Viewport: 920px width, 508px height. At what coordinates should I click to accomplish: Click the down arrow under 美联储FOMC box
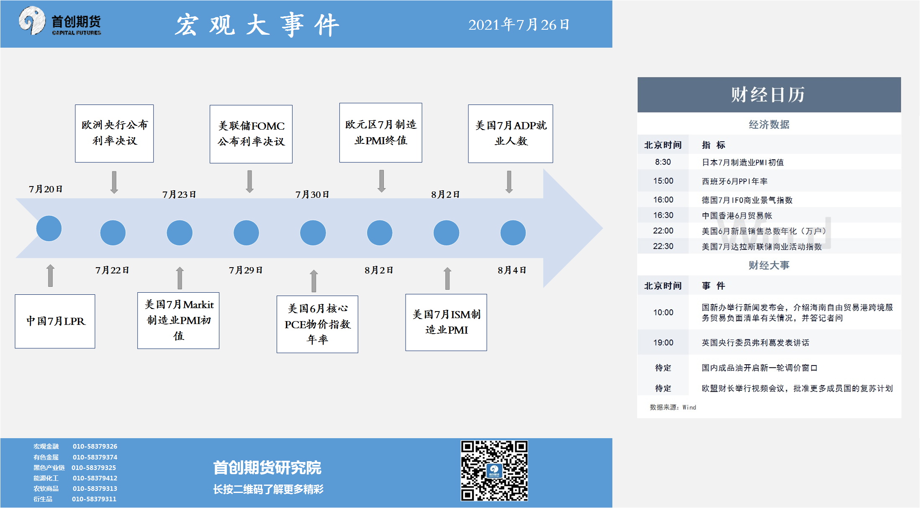(249, 181)
